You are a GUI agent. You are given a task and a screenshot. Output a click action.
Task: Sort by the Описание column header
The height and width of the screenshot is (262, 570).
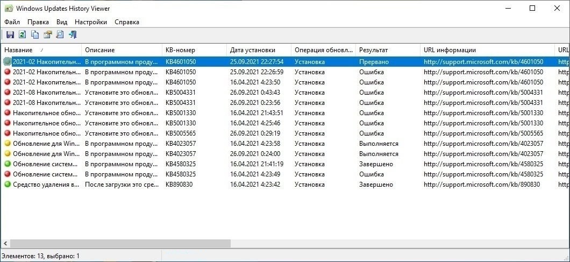tap(122, 50)
